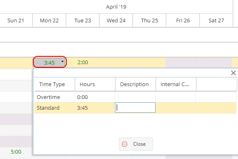238x159 pixels.
Task: Click the Internal C... column header
Action: [x=176, y=84]
